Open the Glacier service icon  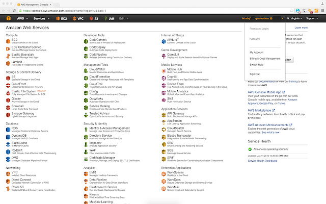tap(8, 100)
